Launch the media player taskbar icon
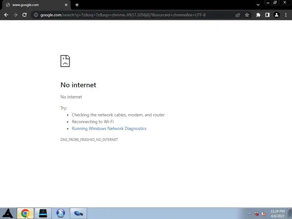The width and height of the screenshot is (292, 219). 61,213
